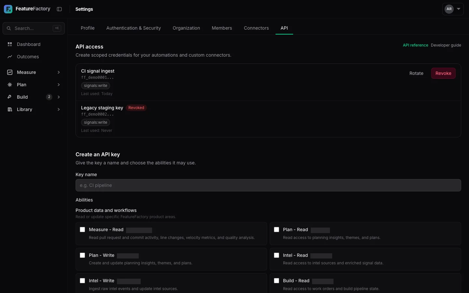Click the ⌘K shortcut badge
The width and height of the screenshot is (469, 293).
point(57,28)
